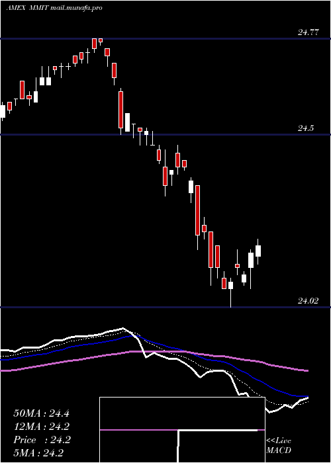Image resolution: width=331 pixels, height=463 pixels.
Task: Click the 24.77 price level label
Action: 308,32
